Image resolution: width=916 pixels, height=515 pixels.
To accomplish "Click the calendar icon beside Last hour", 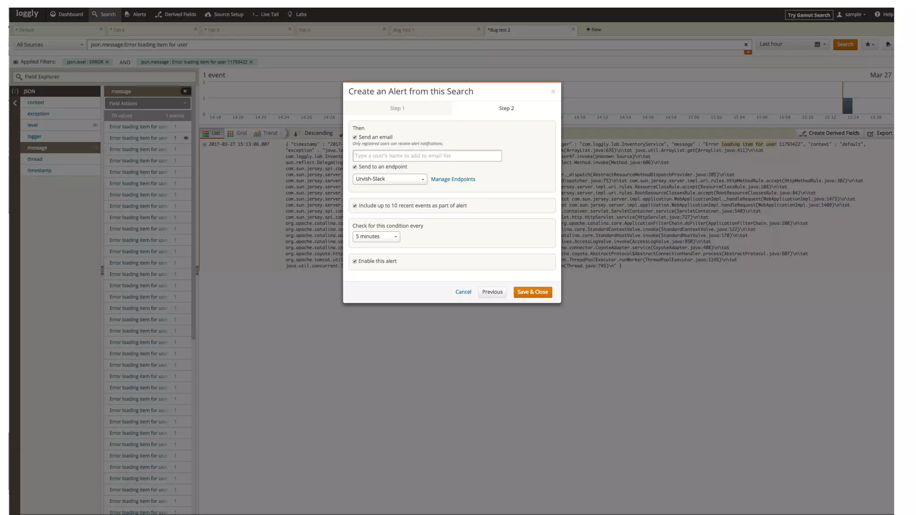I will 817,44.
